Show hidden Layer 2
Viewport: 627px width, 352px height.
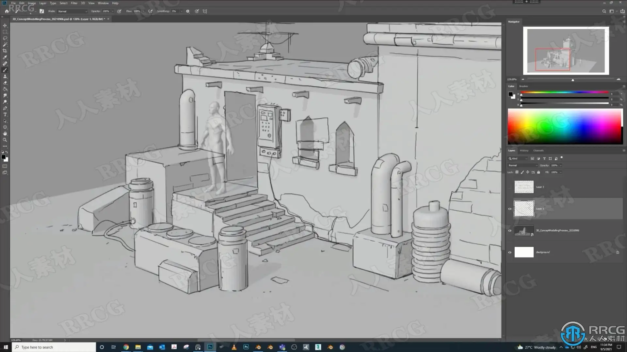click(510, 187)
